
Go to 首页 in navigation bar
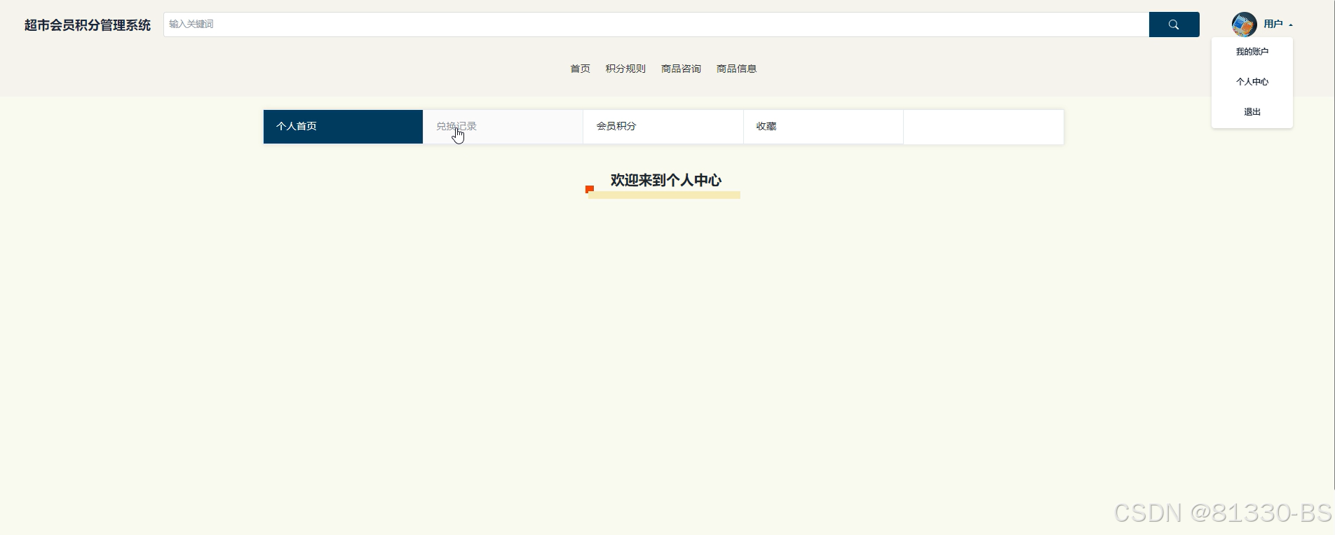[x=580, y=69]
